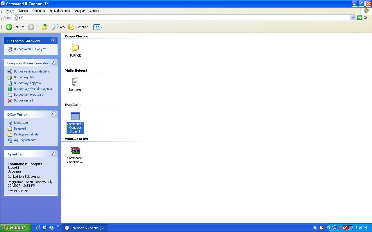The width and height of the screenshot is (372, 232).
Task: Click the Uygulama group header
Action: point(73,105)
